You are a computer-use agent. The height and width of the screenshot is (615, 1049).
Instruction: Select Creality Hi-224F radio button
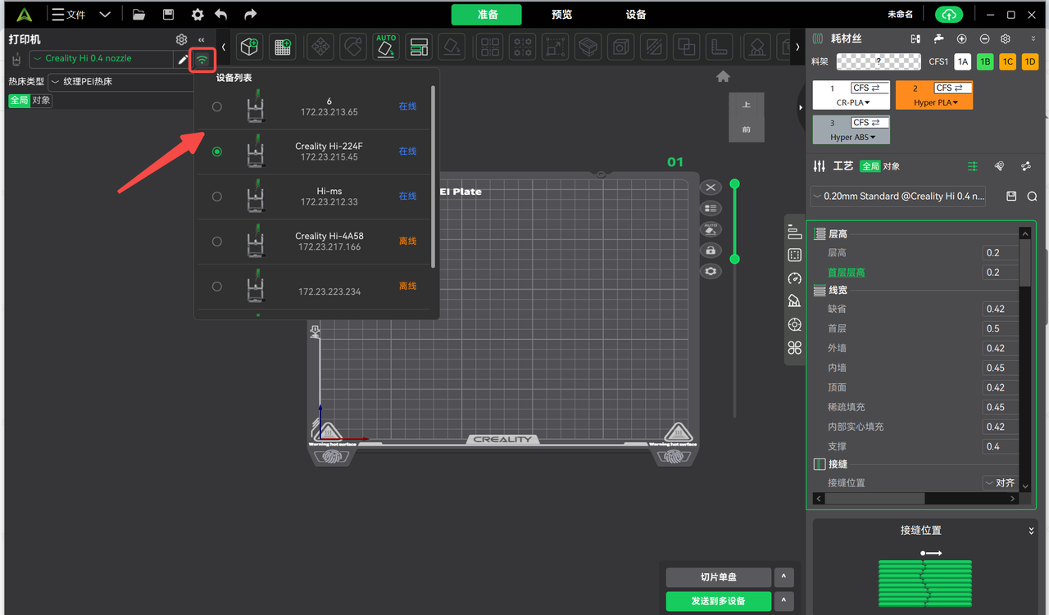tap(217, 151)
